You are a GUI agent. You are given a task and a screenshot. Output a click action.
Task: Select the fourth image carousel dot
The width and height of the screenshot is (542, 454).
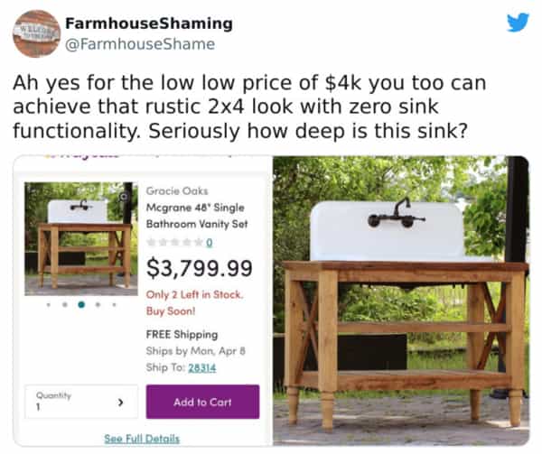click(x=98, y=304)
